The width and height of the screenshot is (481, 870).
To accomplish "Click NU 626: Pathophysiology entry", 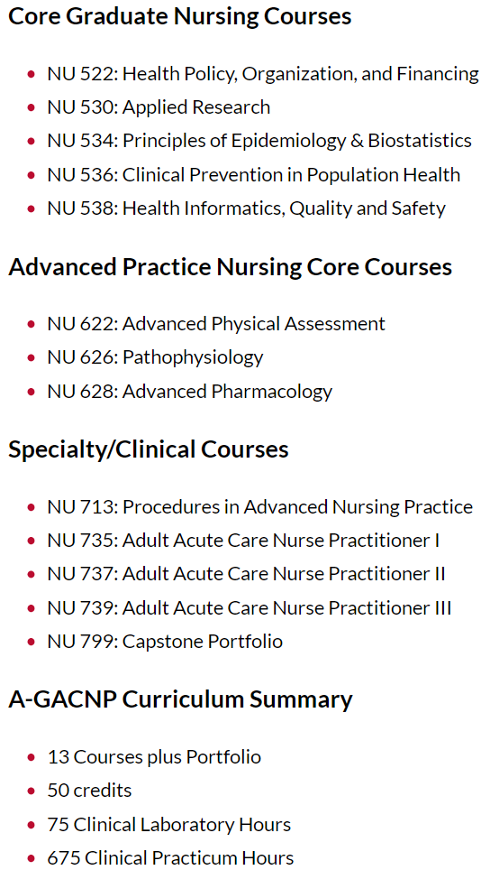I will (x=156, y=357).
